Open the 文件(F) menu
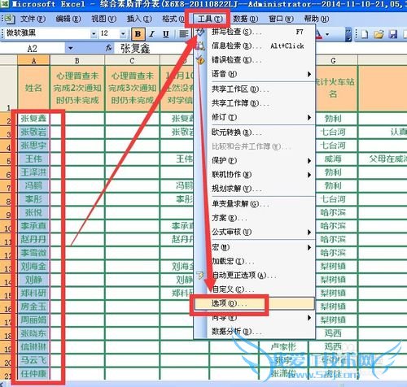Image resolution: width=407 pixels, height=387 pixels. pyautogui.click(x=33, y=19)
